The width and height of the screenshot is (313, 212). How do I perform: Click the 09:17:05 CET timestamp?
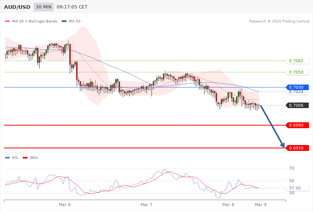pyautogui.click(x=72, y=7)
